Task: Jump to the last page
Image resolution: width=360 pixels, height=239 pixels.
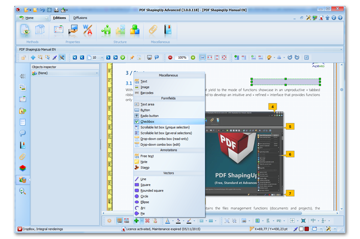Action: [115, 58]
